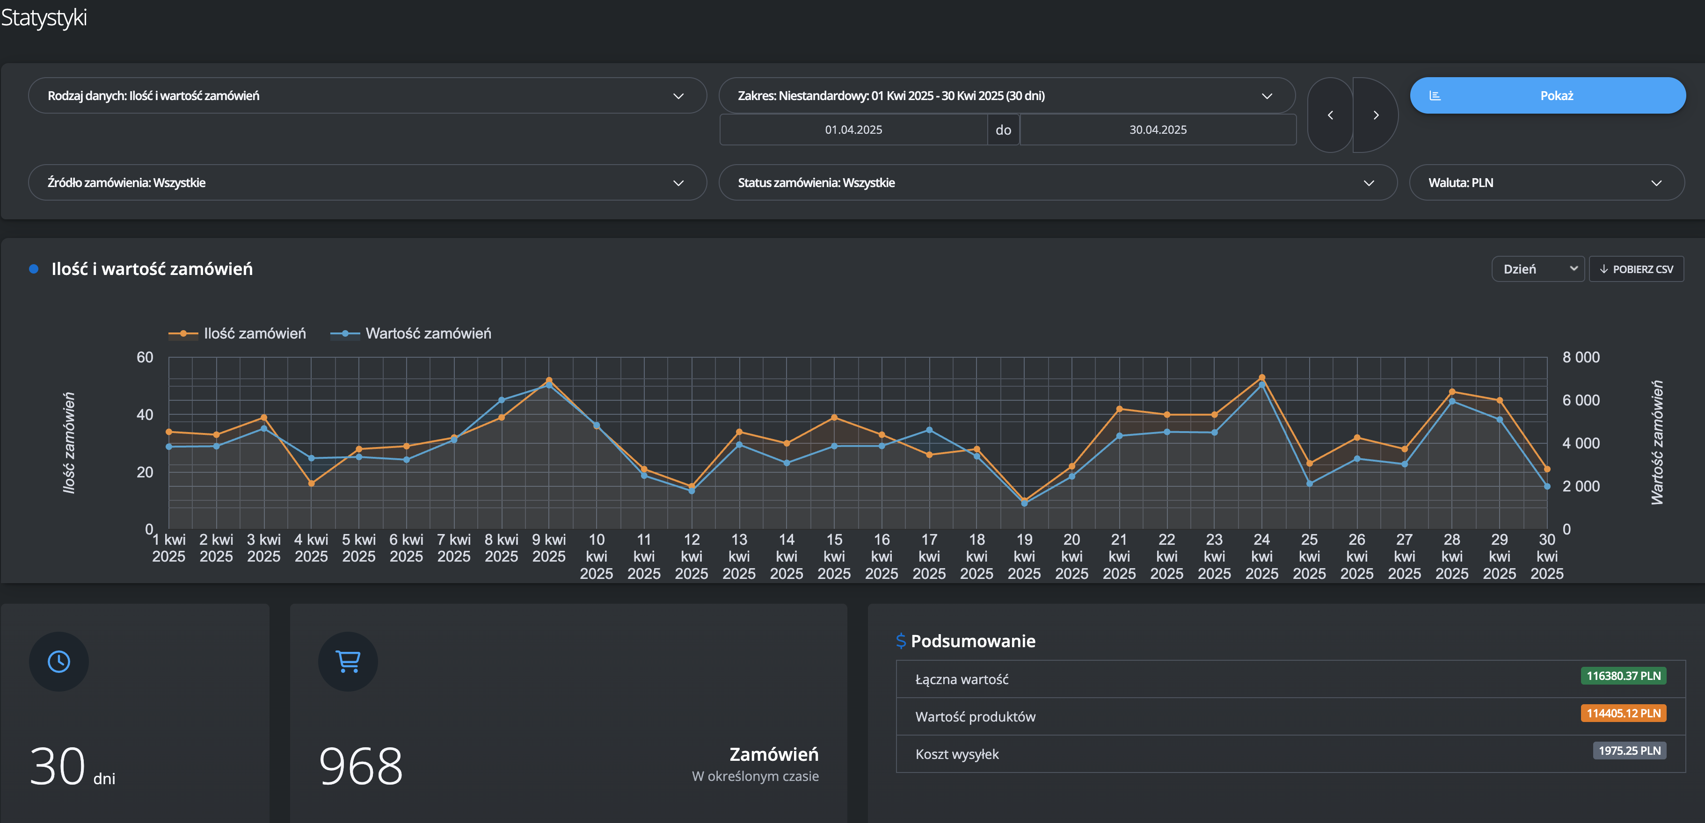Download the chart data via POBIERZ CSV
The height and width of the screenshot is (823, 1705).
tap(1636, 269)
